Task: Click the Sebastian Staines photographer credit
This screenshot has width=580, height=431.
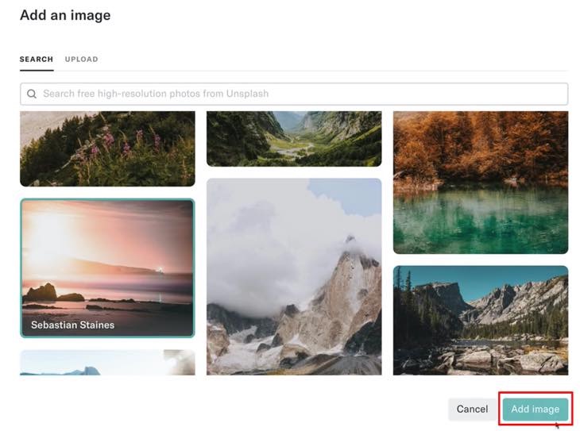Action: (x=72, y=325)
